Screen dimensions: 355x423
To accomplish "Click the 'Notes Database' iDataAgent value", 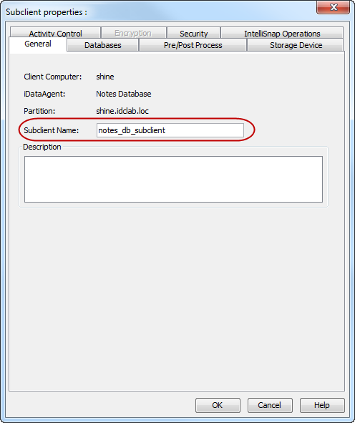I will tap(124, 94).
